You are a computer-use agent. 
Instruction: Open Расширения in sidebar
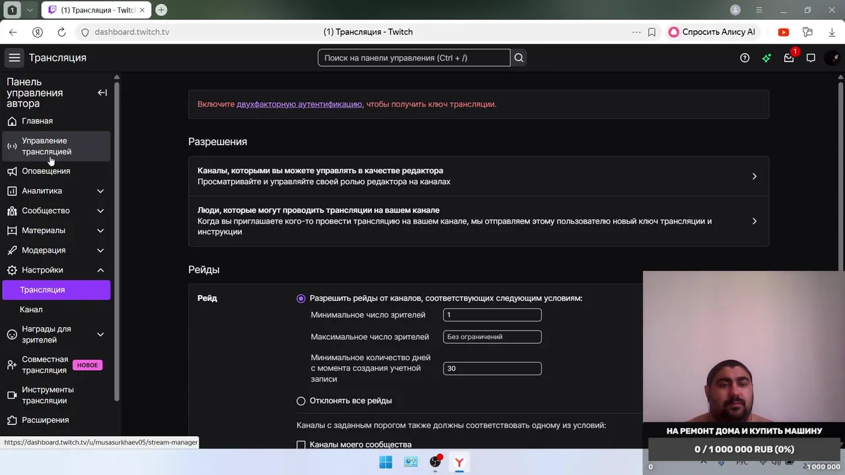click(56, 420)
